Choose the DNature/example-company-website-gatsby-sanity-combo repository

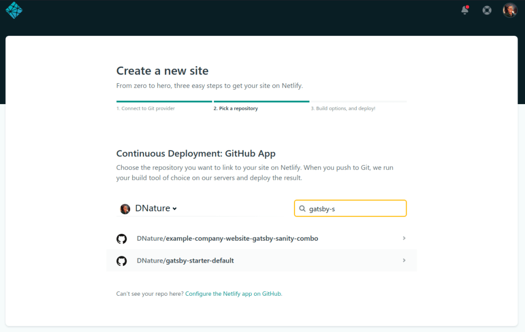click(261, 238)
